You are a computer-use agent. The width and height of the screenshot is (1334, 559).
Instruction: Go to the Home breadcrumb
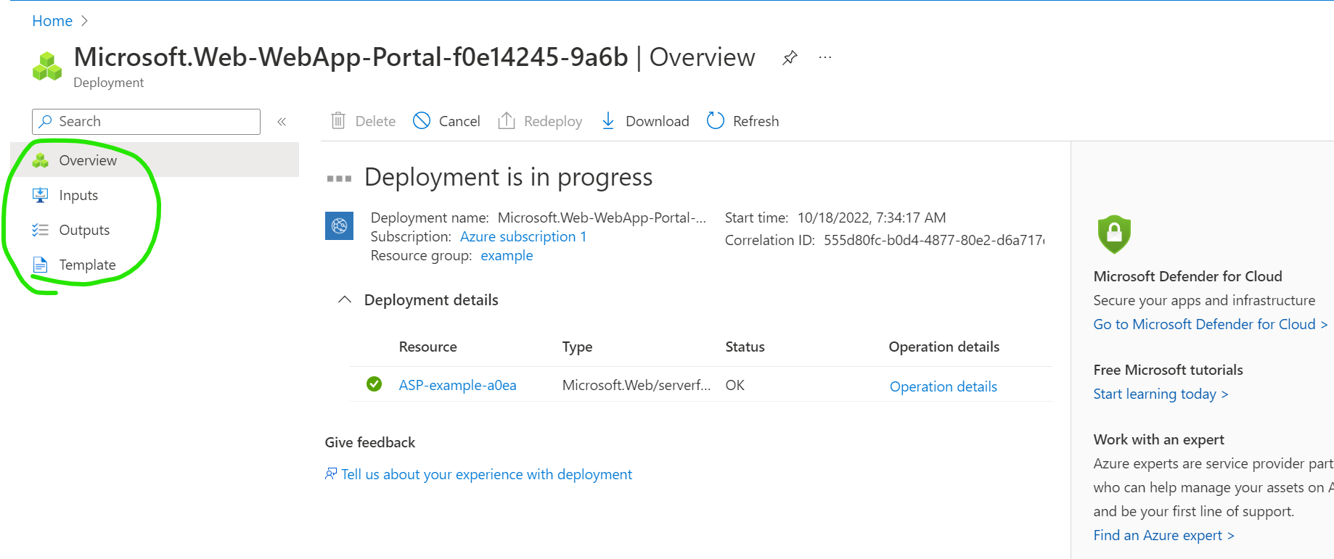pos(52,21)
